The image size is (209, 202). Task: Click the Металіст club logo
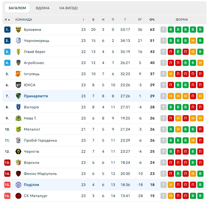click(x=18, y=129)
